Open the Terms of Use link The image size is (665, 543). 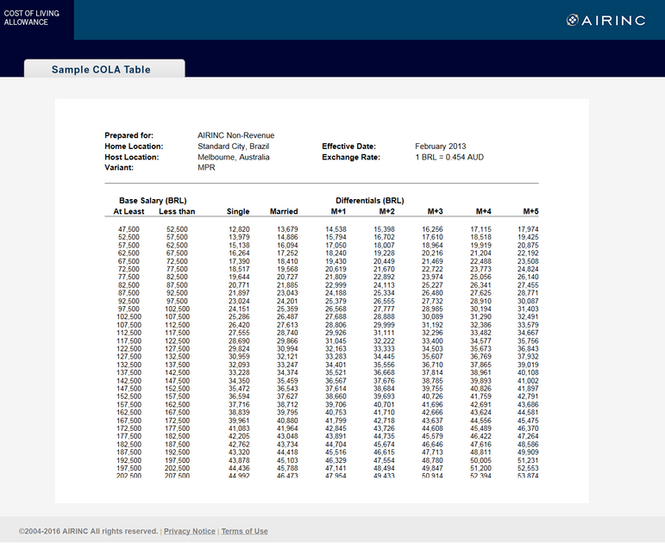point(244,531)
